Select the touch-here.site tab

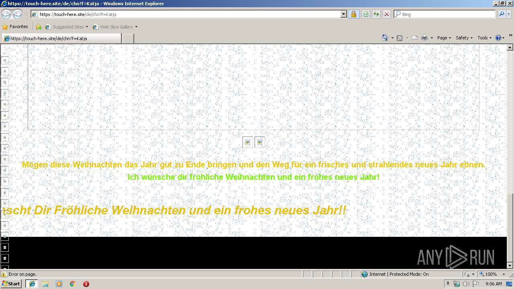61,39
